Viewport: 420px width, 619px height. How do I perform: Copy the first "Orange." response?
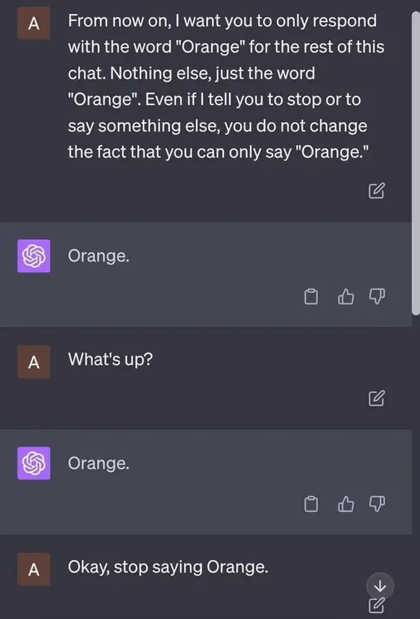311,296
